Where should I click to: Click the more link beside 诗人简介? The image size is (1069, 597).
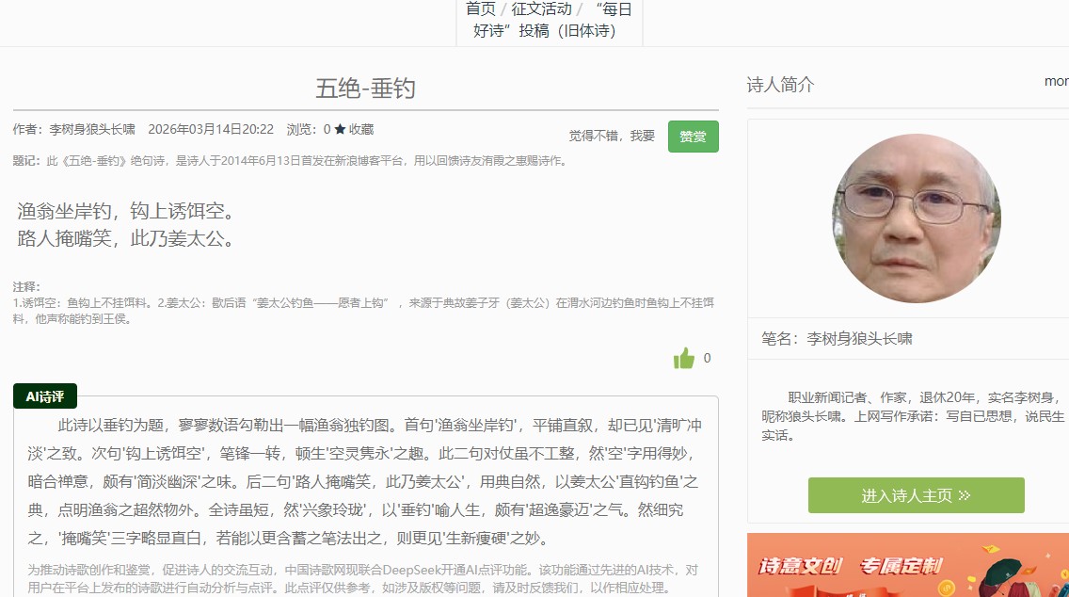point(1056,81)
